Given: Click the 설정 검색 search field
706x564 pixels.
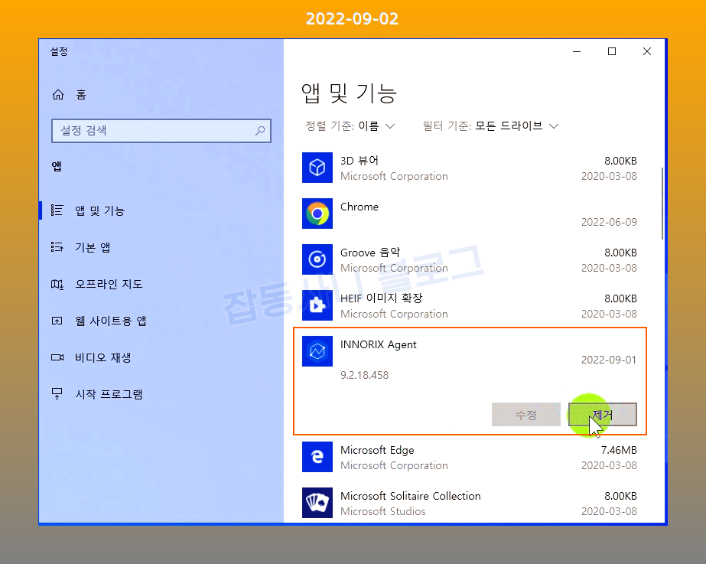Looking at the screenshot, I should click(x=161, y=131).
